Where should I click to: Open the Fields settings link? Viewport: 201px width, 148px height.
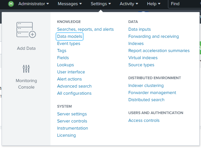tap(63, 58)
